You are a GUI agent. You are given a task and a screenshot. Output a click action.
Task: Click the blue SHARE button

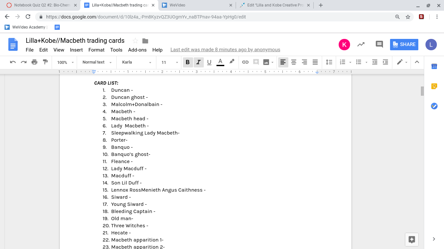click(404, 44)
